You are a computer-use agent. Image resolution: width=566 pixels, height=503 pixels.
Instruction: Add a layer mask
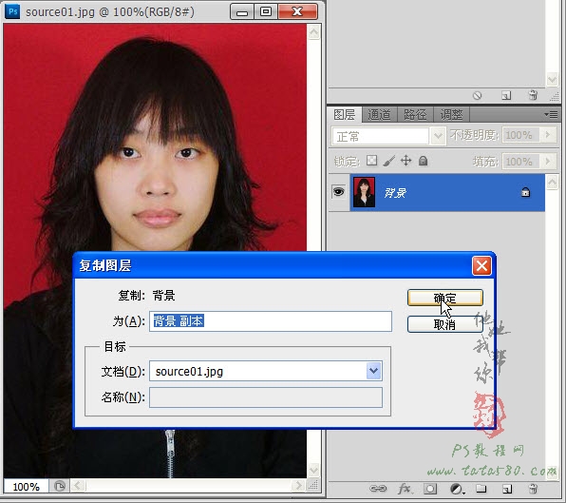pyautogui.click(x=430, y=489)
